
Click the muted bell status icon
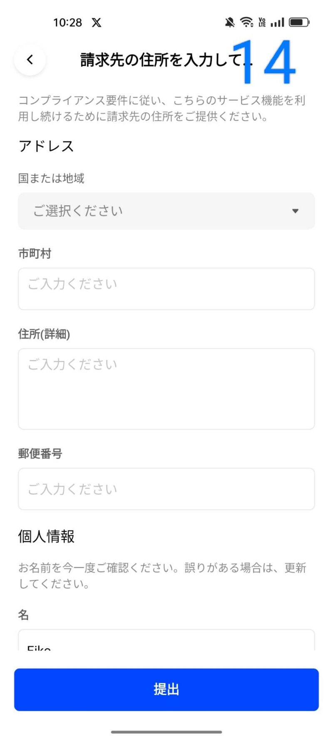coord(229,22)
